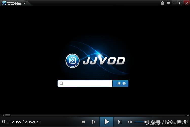Screen dimensions: 190x127
Task: Skip to the previous track
Action: (93, 122)
